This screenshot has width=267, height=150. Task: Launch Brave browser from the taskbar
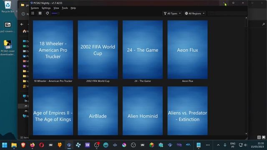coord(23,145)
